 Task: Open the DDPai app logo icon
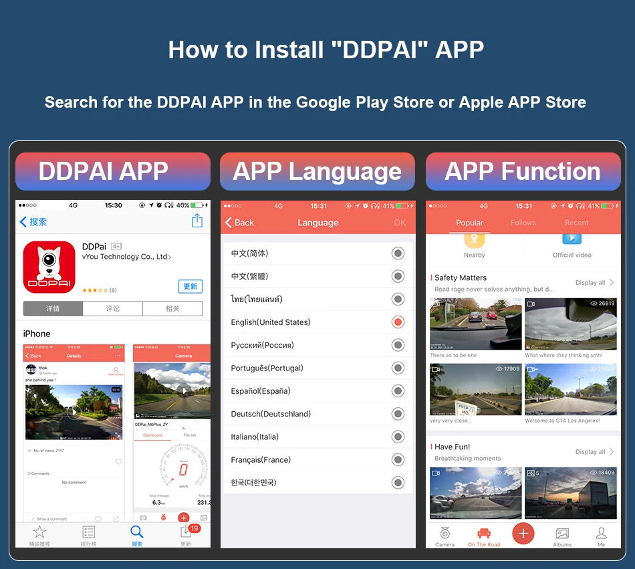click(49, 267)
